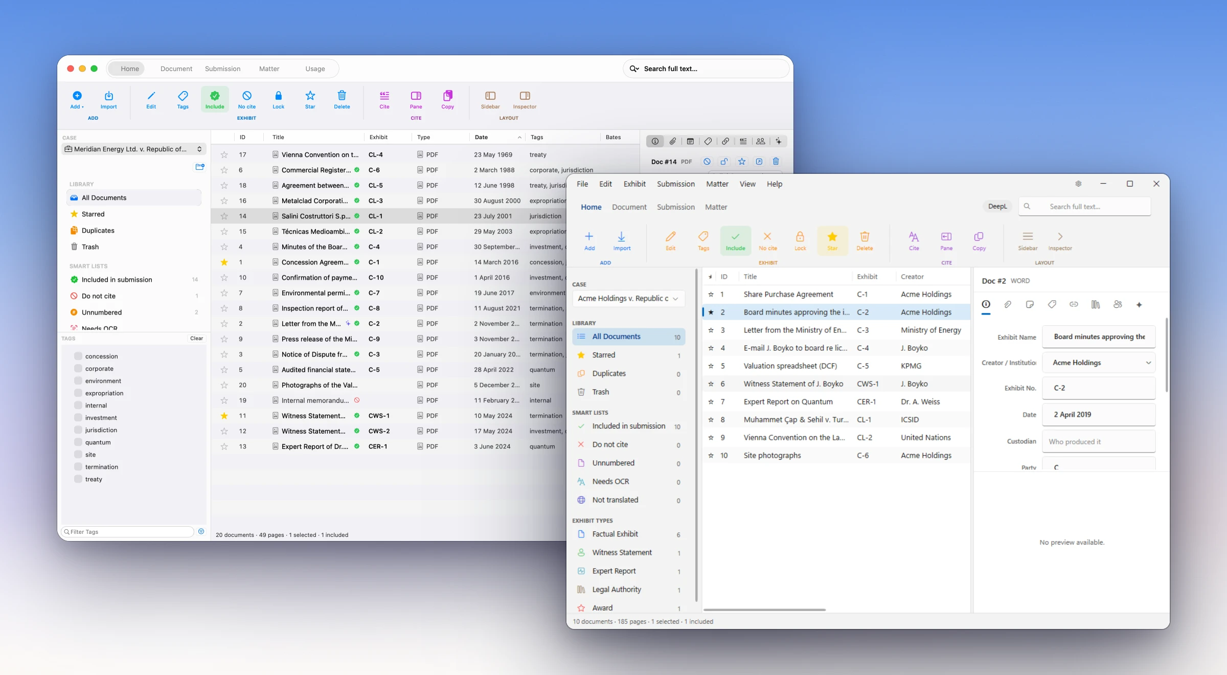Click Cite icon in the Windows toolbar

[914, 241]
